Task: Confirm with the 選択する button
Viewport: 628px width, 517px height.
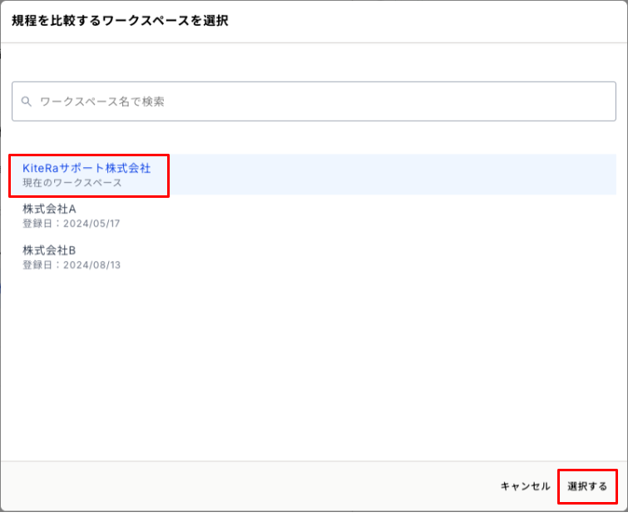Action: pos(587,486)
